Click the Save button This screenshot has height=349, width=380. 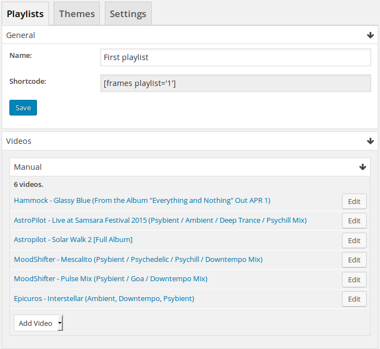click(23, 108)
